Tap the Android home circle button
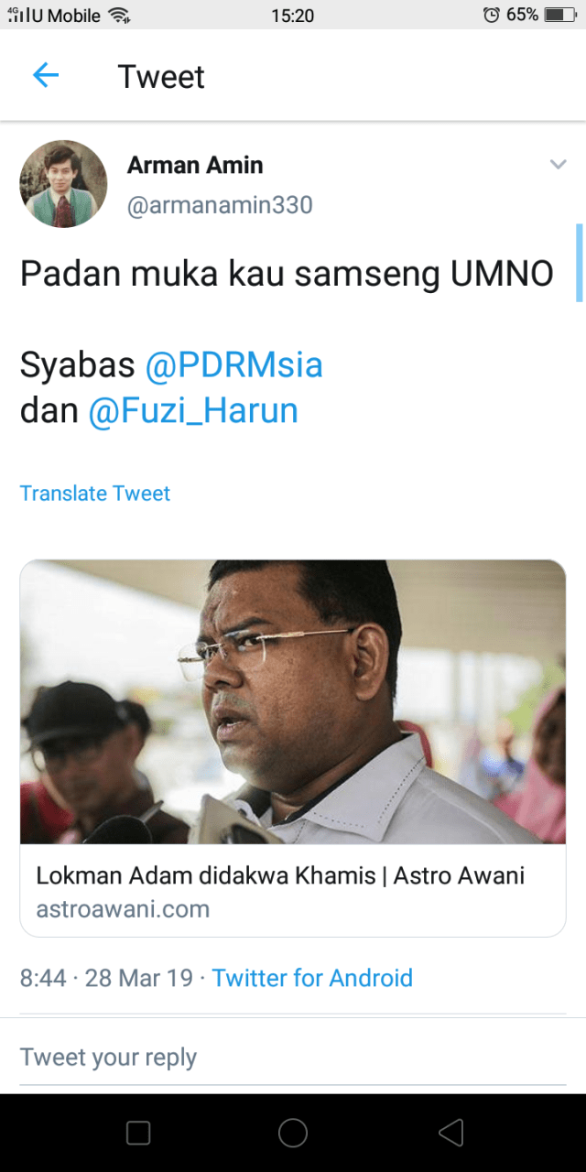The image size is (586, 1172). (x=293, y=1134)
